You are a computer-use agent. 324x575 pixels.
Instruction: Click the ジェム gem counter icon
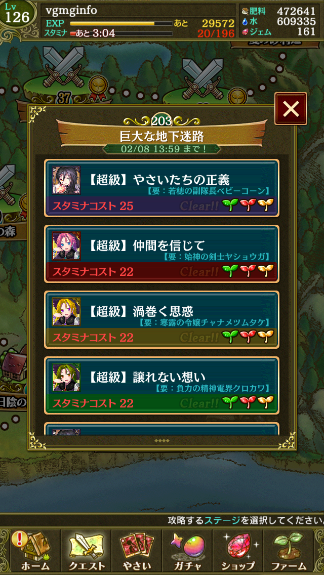tap(246, 31)
